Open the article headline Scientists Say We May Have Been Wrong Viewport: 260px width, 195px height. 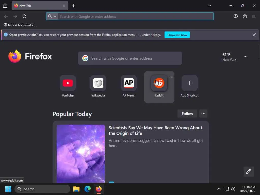tap(155, 131)
